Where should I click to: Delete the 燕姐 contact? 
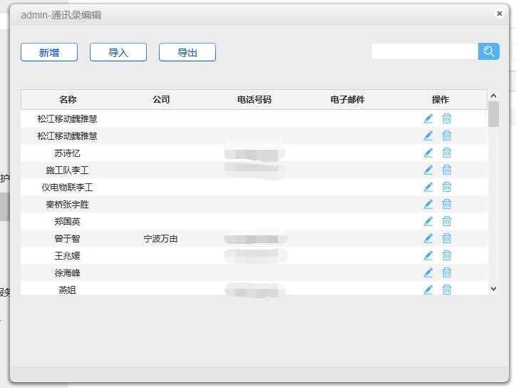447,290
